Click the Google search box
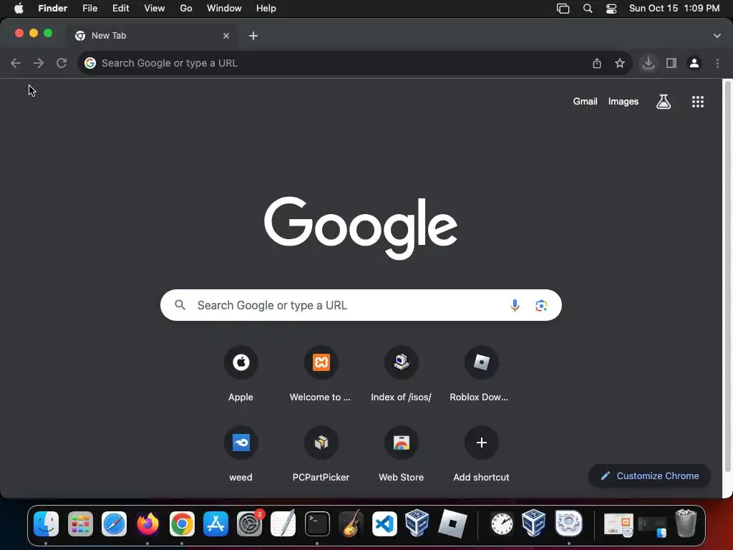Image resolution: width=733 pixels, height=550 pixels. tap(361, 305)
